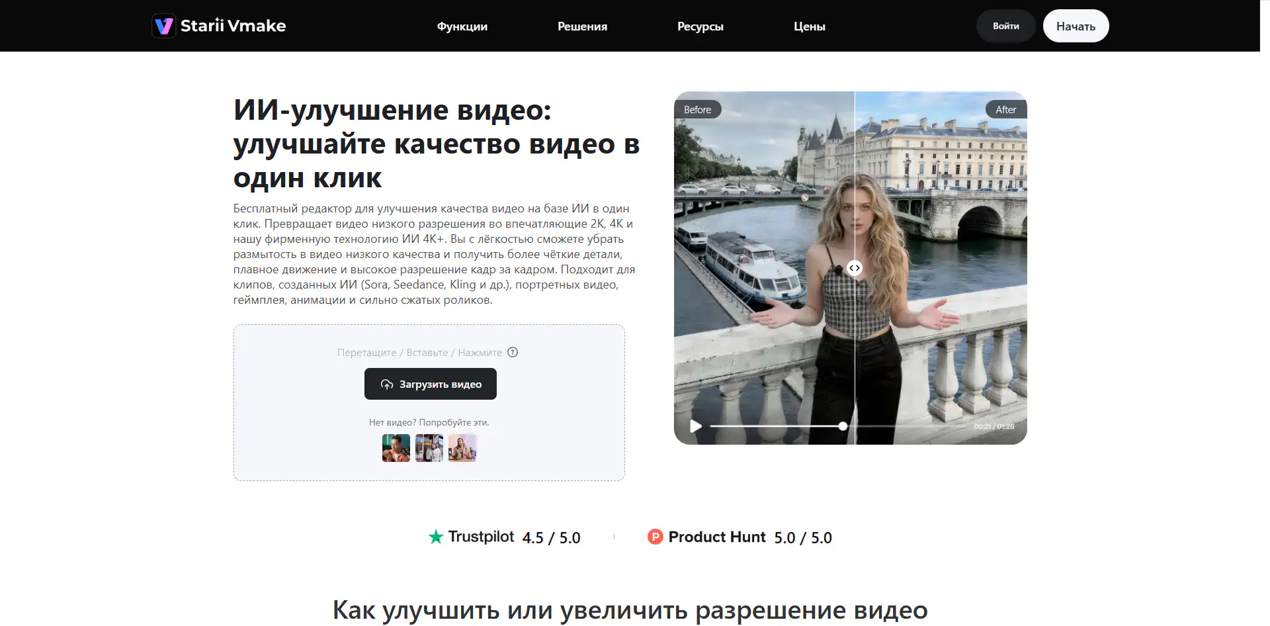Click the Перетащите / Вставьте / Нажмите hint
The image size is (1270, 626).
(x=419, y=352)
